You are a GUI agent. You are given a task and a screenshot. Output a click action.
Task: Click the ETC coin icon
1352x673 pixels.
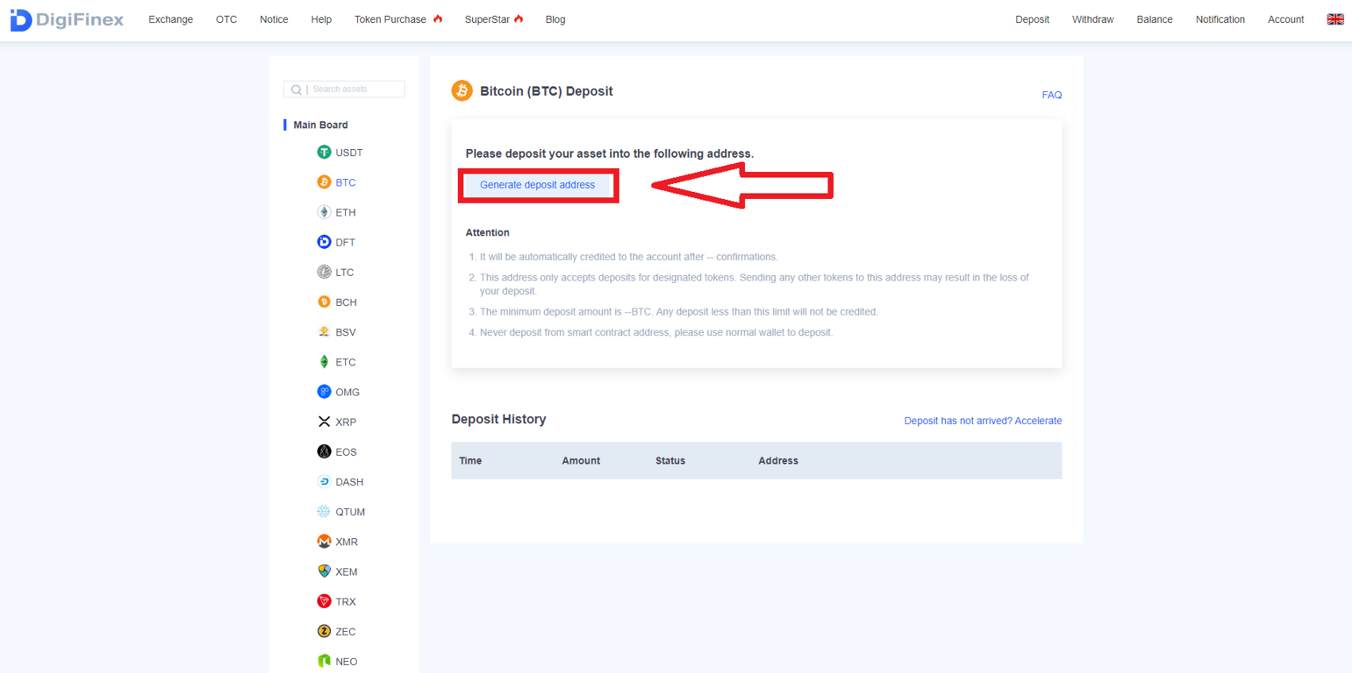[x=324, y=361]
